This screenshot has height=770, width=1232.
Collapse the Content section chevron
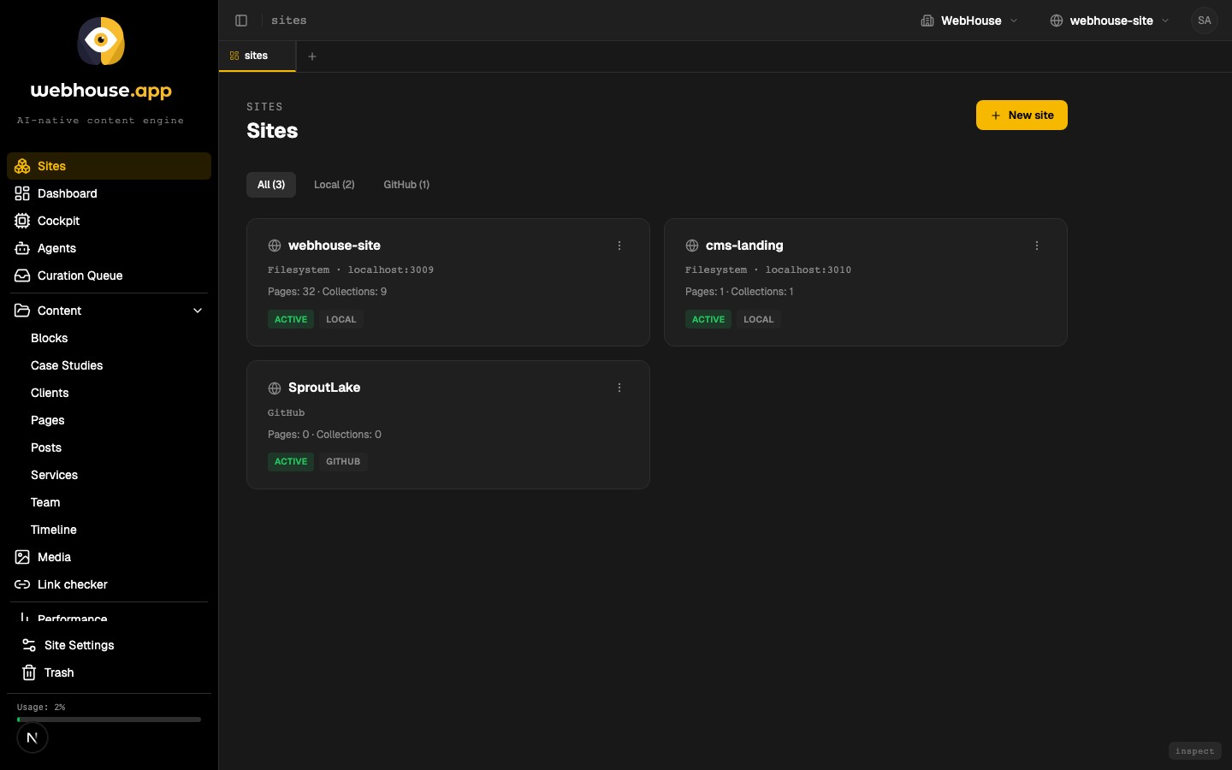tap(198, 311)
